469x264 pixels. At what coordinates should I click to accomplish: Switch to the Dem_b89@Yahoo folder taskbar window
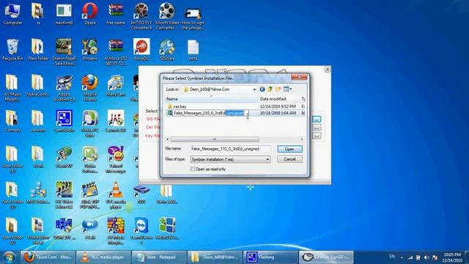pyautogui.click(x=215, y=257)
